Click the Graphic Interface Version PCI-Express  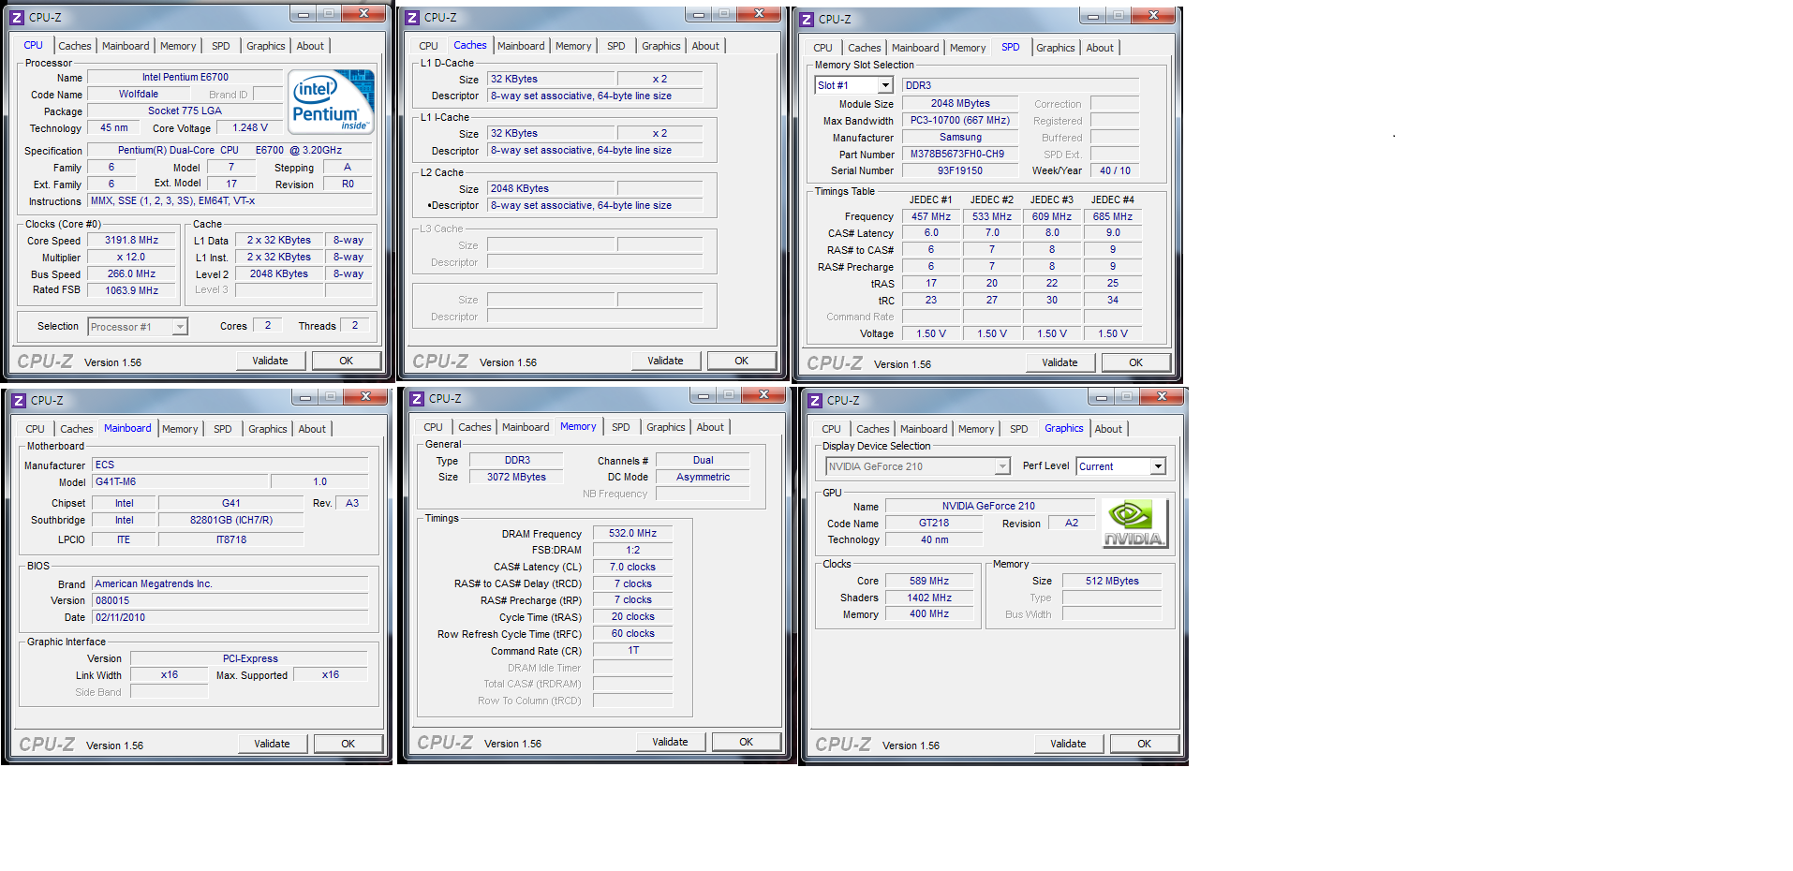pos(250,659)
